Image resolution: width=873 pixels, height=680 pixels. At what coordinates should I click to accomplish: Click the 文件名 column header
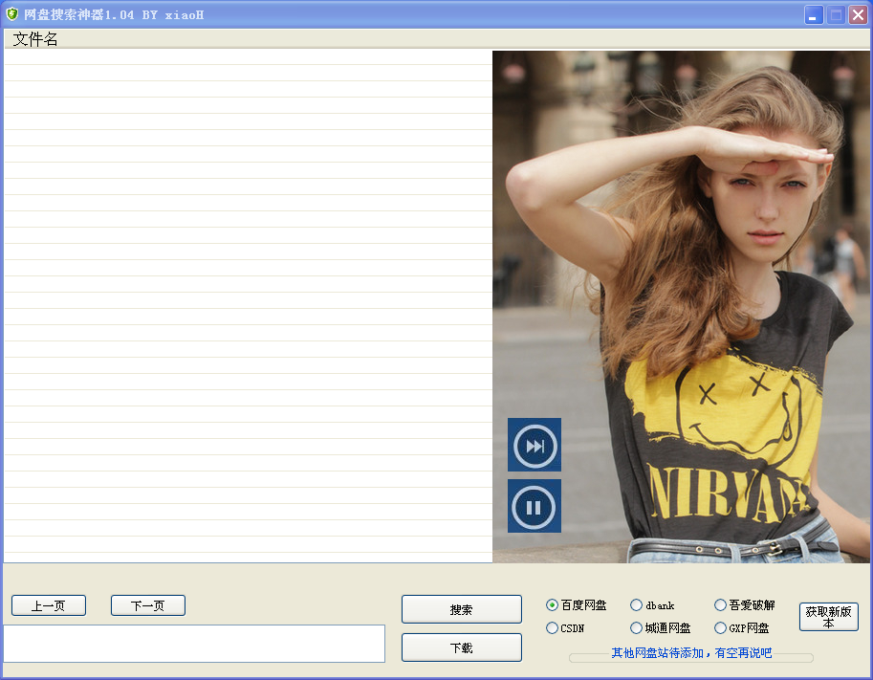click(x=36, y=39)
